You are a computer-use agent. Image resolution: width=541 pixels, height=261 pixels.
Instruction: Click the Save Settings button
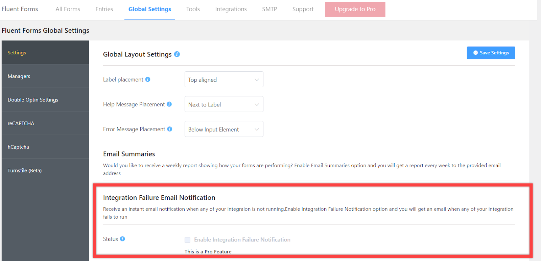click(491, 53)
